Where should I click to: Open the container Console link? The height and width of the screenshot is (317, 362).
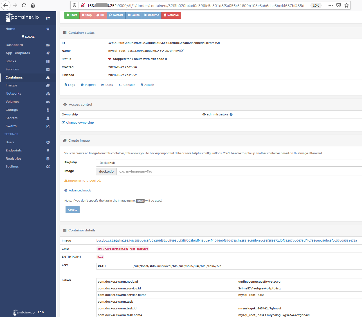click(x=127, y=85)
